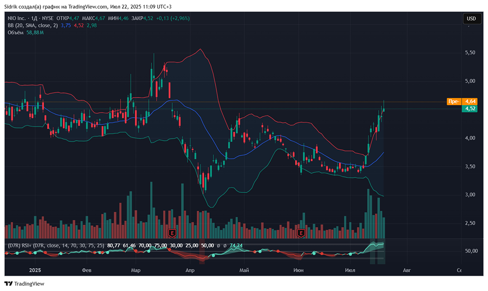Select the NIO Inc. symbol title
The image size is (488, 291).
[17, 18]
